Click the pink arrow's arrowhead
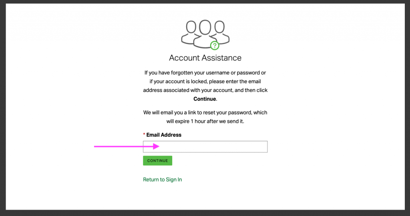Screen dimensions: 410x216 (x=156, y=146)
